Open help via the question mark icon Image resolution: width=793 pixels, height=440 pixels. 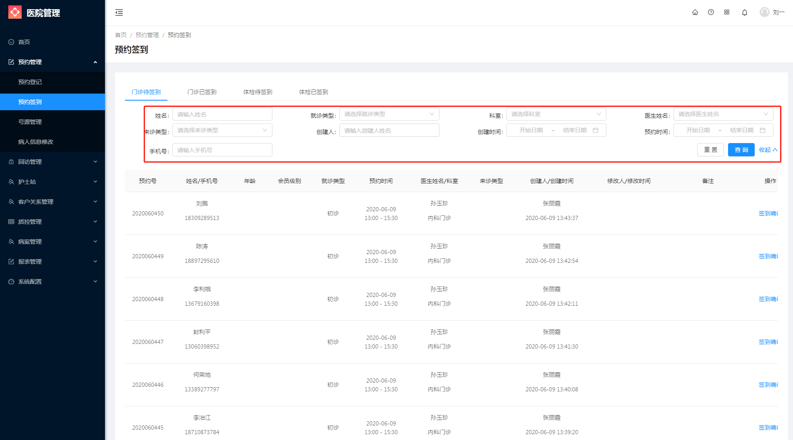pos(711,12)
